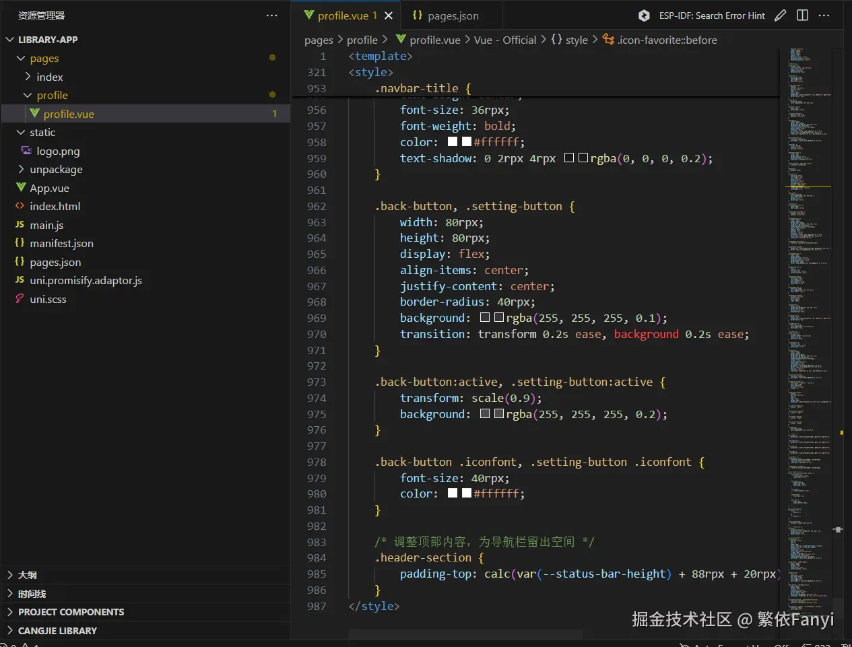Open color picker for #ffffff on line 958
This screenshot has height=647, width=852.
click(453, 141)
